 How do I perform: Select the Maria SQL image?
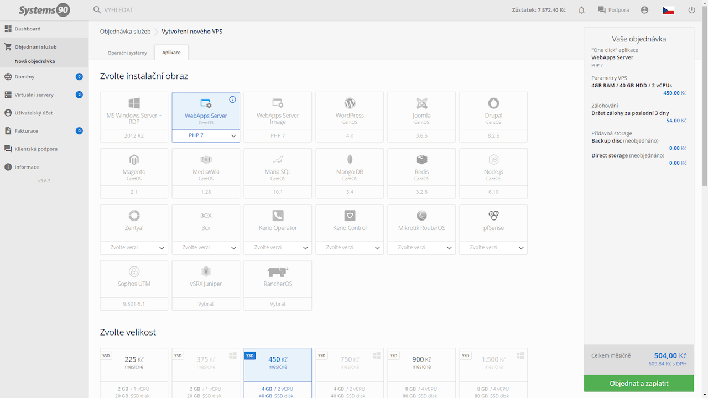coord(278,173)
